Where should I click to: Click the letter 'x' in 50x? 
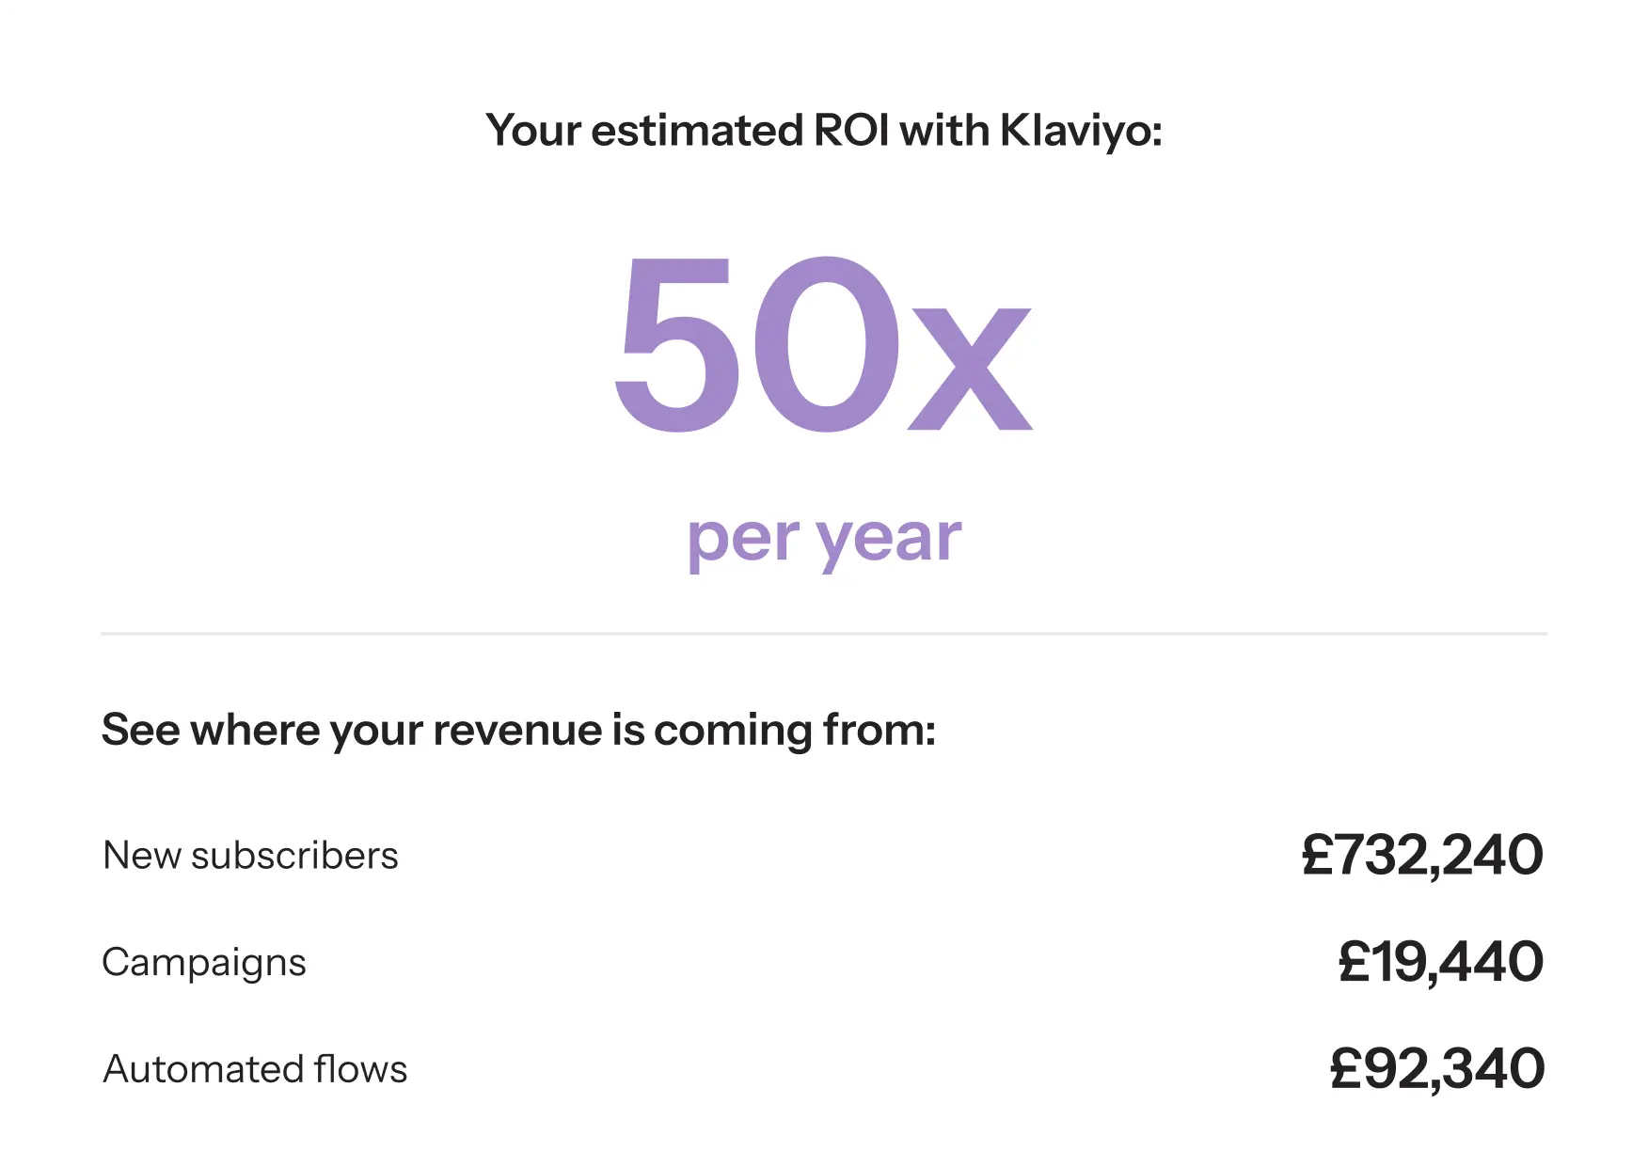[x=970, y=370]
